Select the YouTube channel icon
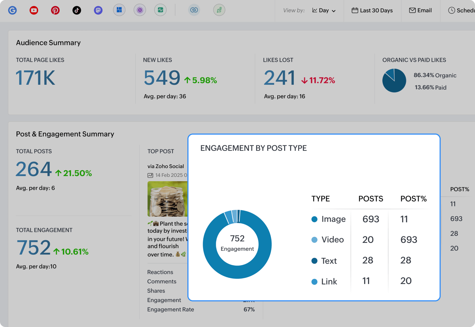 [x=34, y=10]
